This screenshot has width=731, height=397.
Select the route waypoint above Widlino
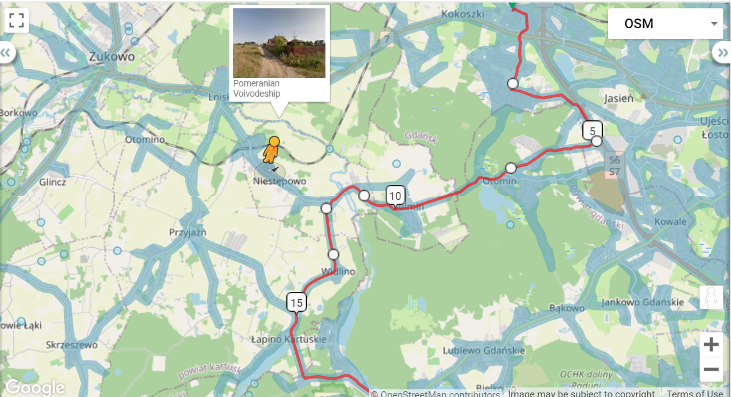(x=333, y=254)
